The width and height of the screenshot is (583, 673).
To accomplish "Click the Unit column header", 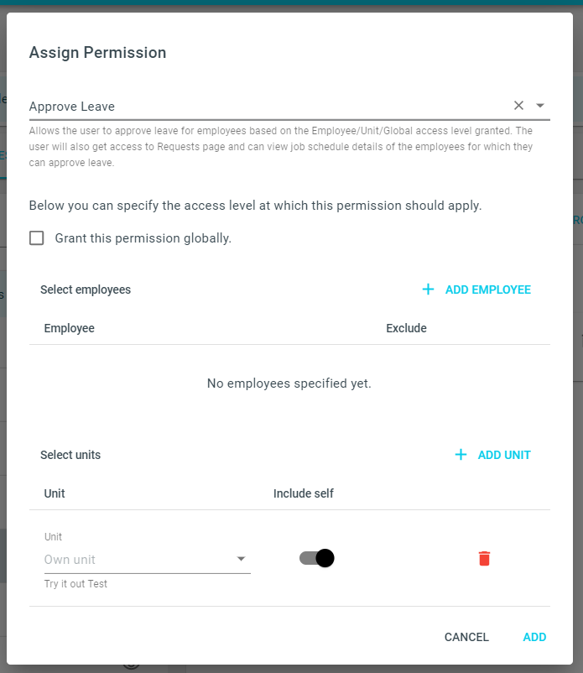I will (55, 493).
